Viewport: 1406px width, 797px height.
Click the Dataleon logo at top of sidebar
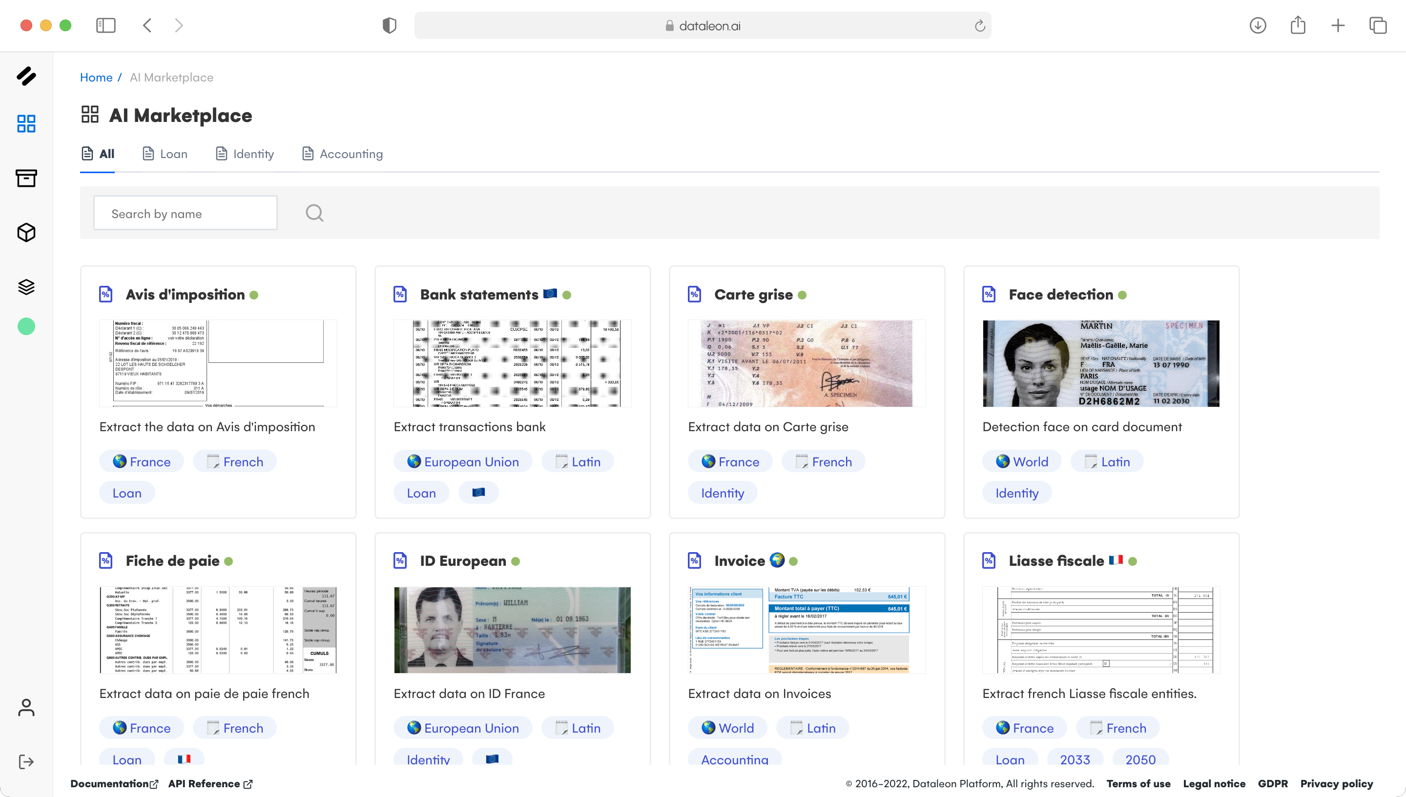pos(26,77)
